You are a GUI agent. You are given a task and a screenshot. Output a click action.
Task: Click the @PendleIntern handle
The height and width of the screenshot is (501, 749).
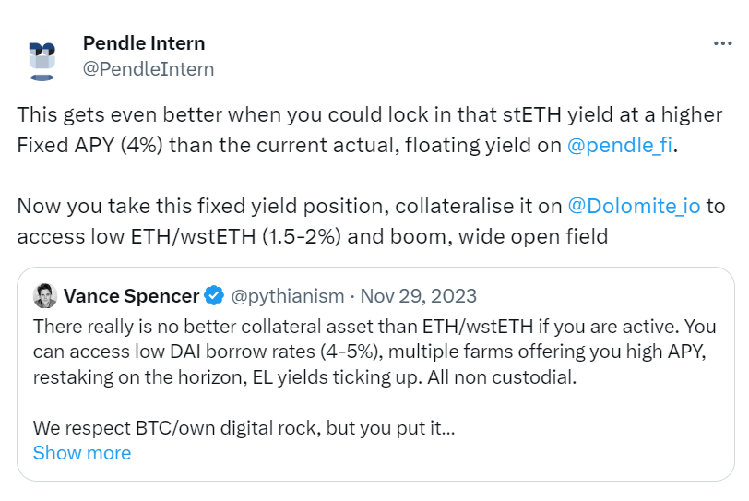pos(149,69)
